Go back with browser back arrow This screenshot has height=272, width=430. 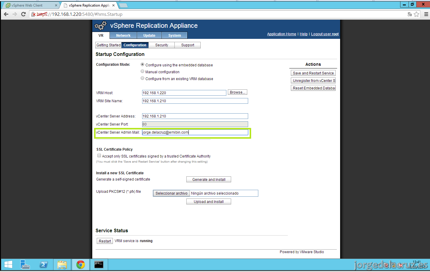tap(6, 14)
